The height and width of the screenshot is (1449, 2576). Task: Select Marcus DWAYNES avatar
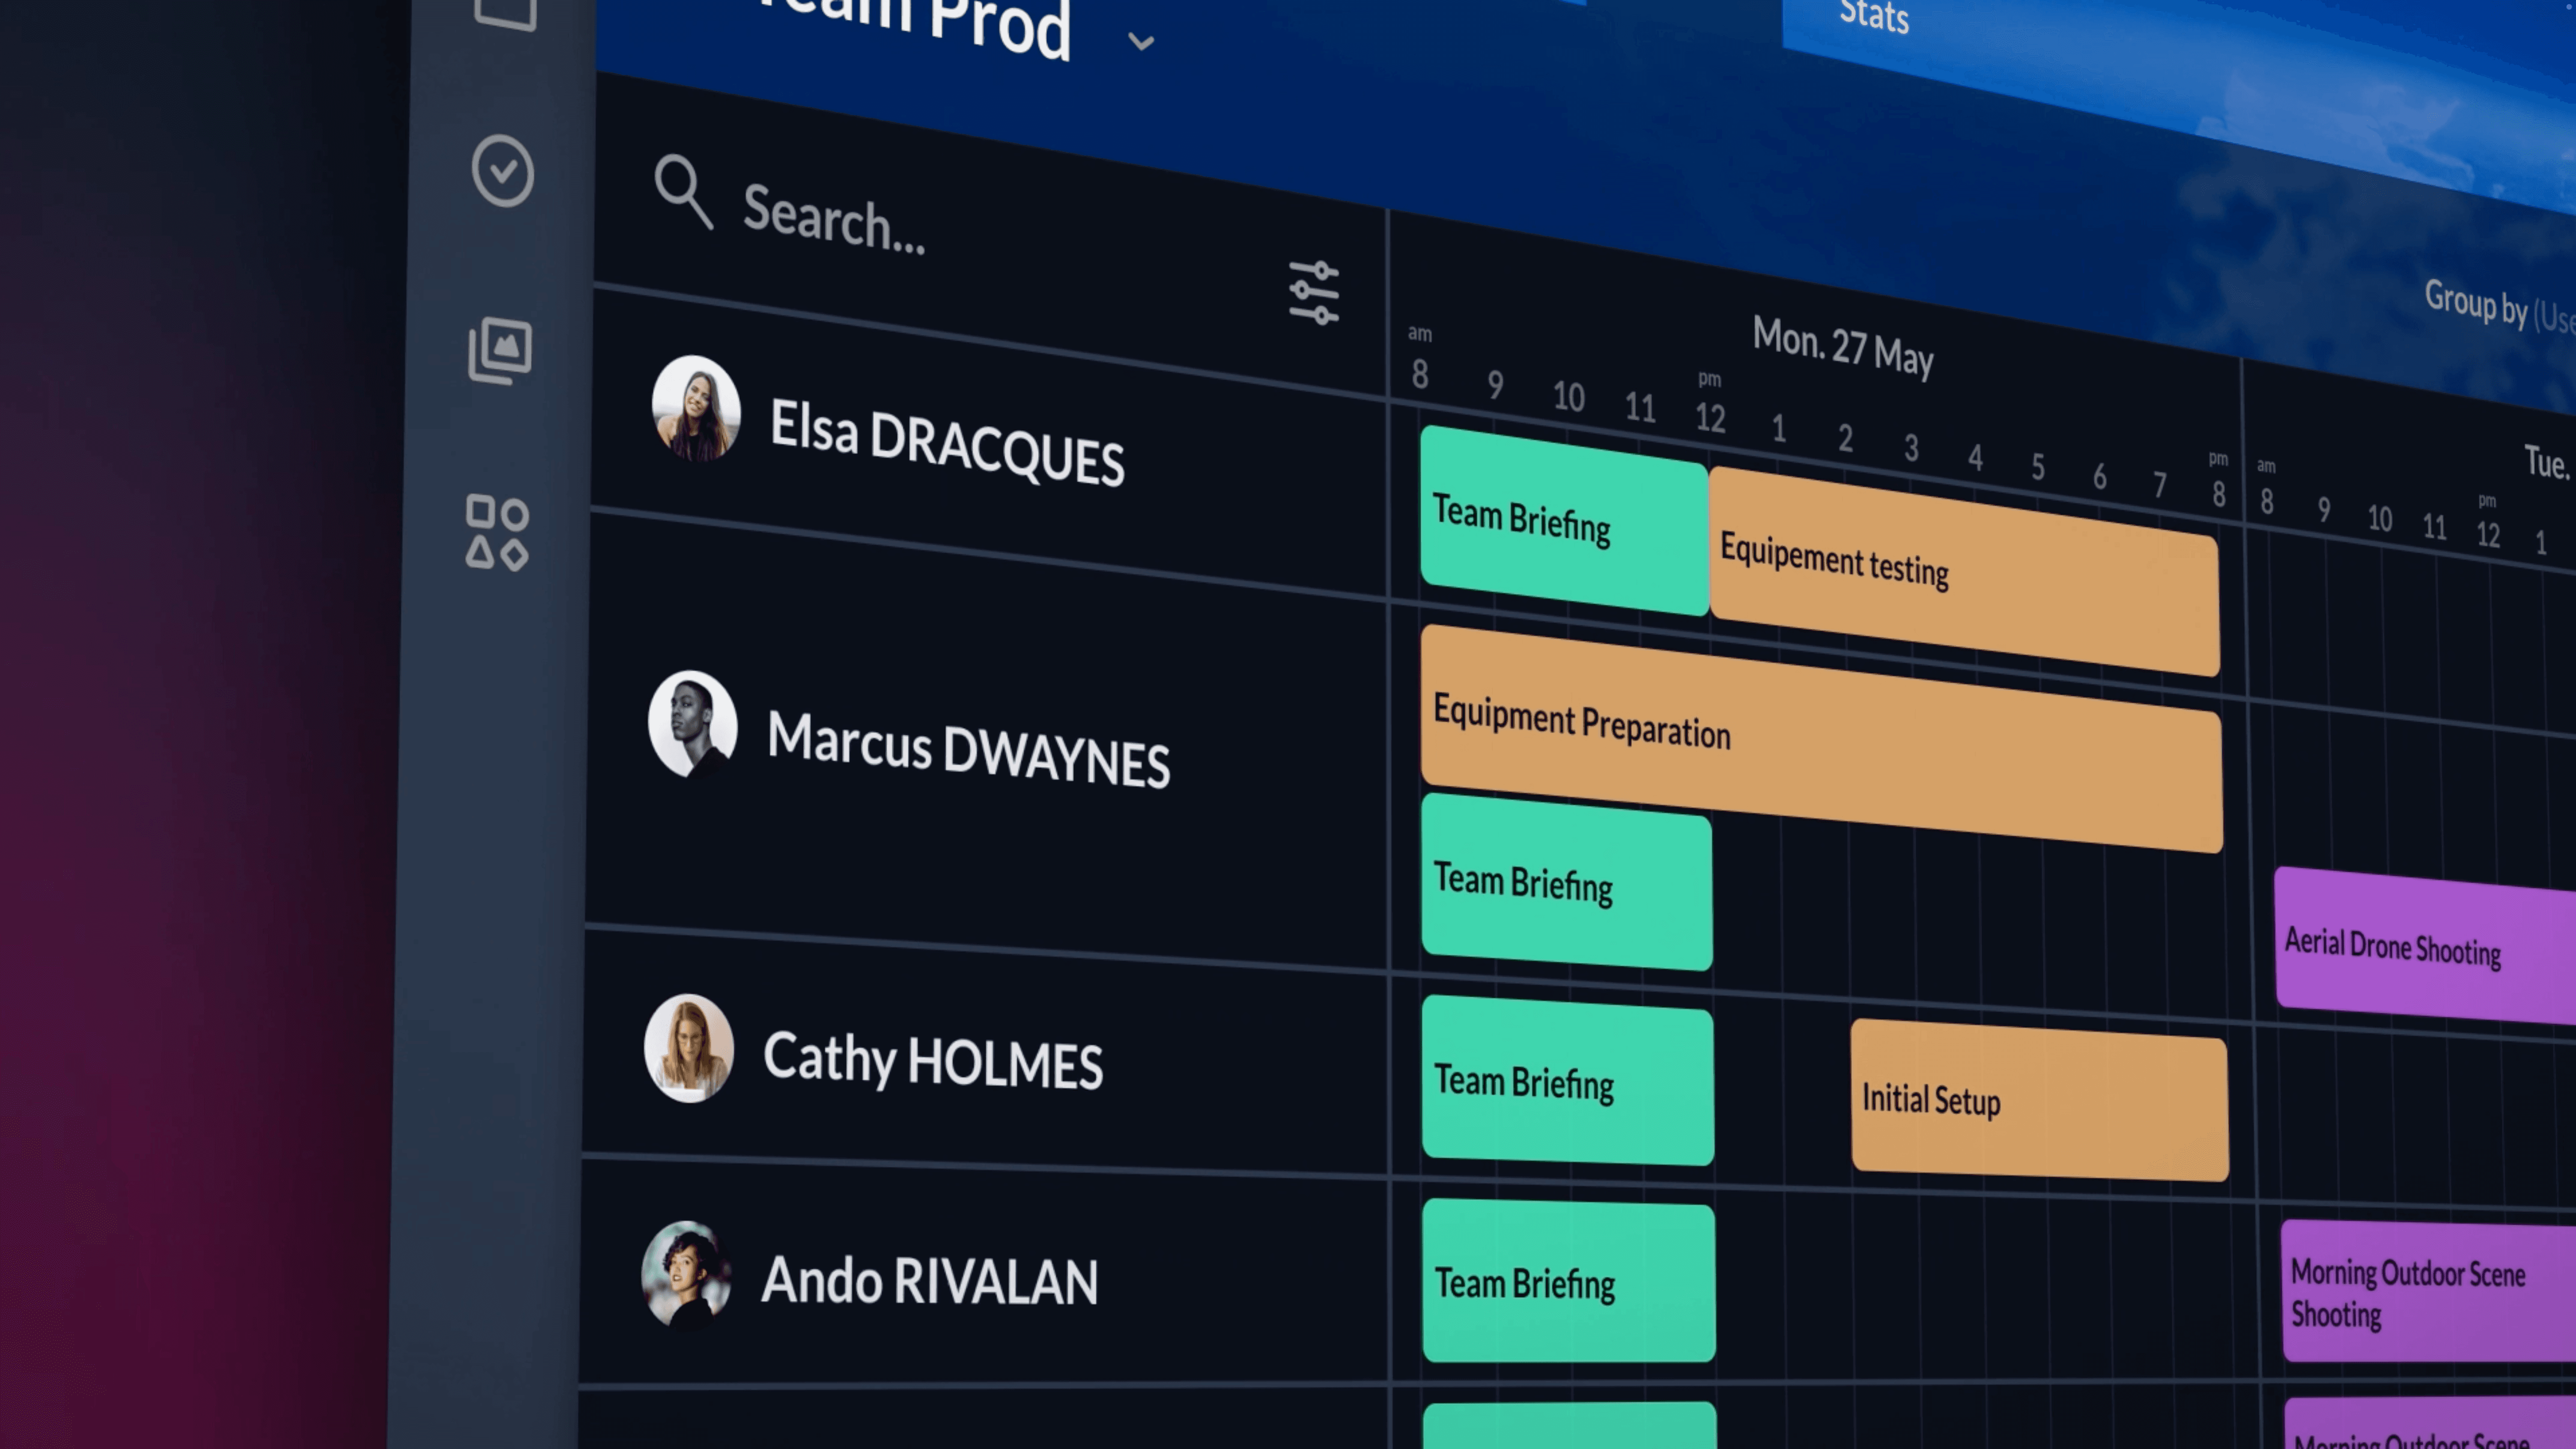693,724
